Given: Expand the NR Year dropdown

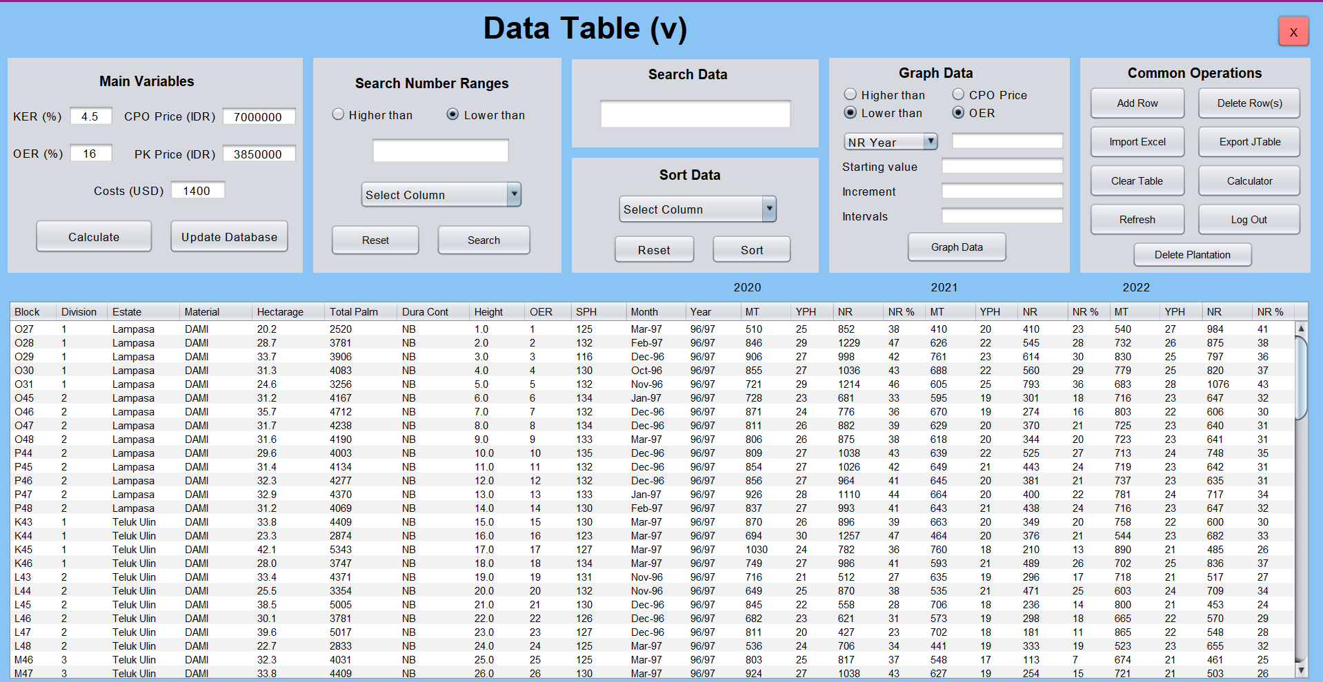Looking at the screenshot, I should pos(891,142).
